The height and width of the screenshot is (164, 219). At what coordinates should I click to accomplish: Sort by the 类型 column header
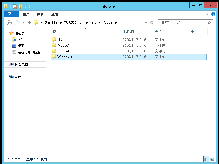pyautogui.click(x=169, y=32)
